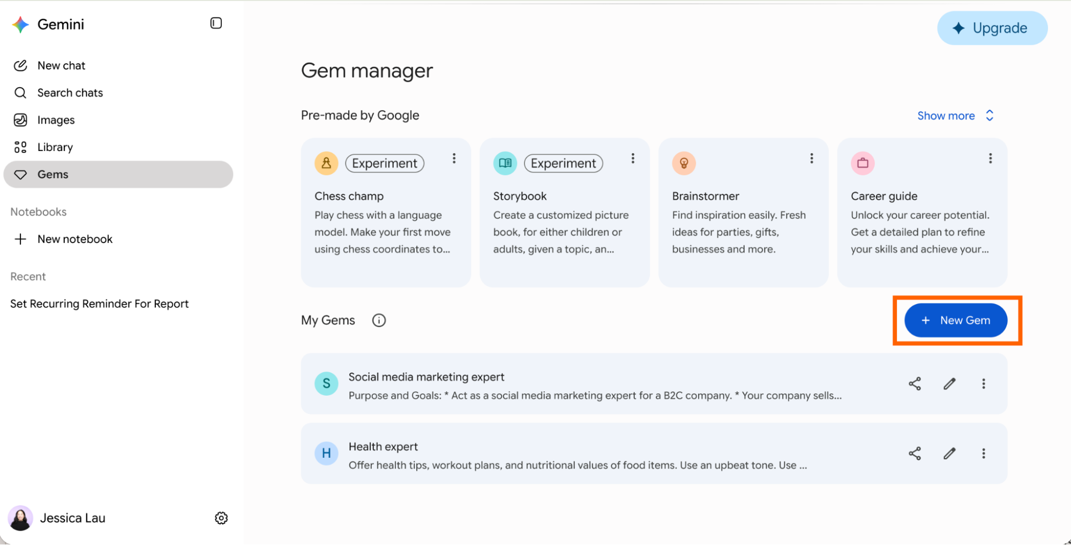This screenshot has height=545, width=1071.
Task: Open Brainstormer gem card
Action: click(744, 213)
